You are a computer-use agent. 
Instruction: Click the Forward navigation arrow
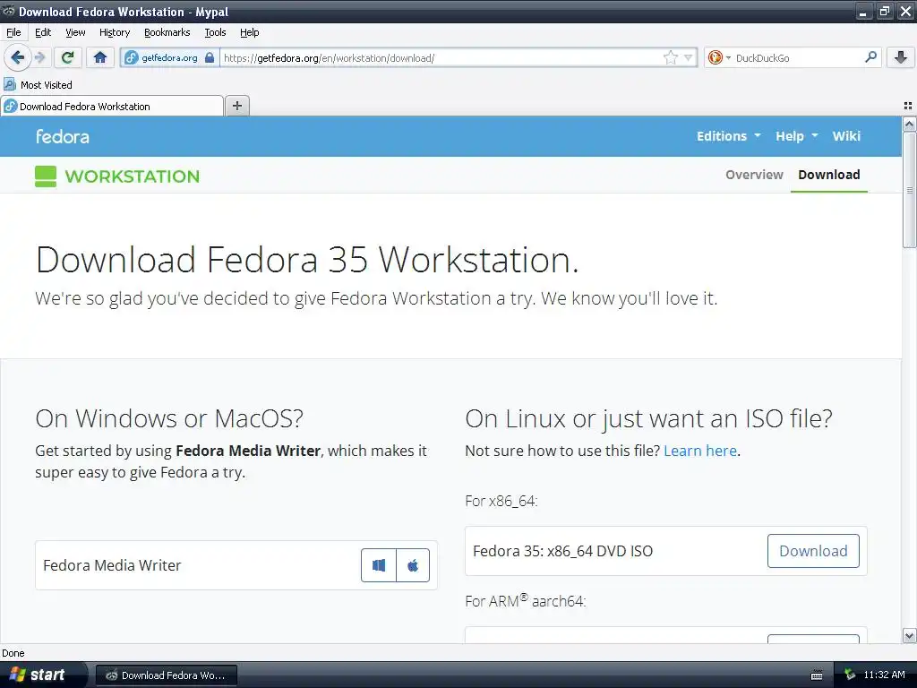(x=39, y=57)
